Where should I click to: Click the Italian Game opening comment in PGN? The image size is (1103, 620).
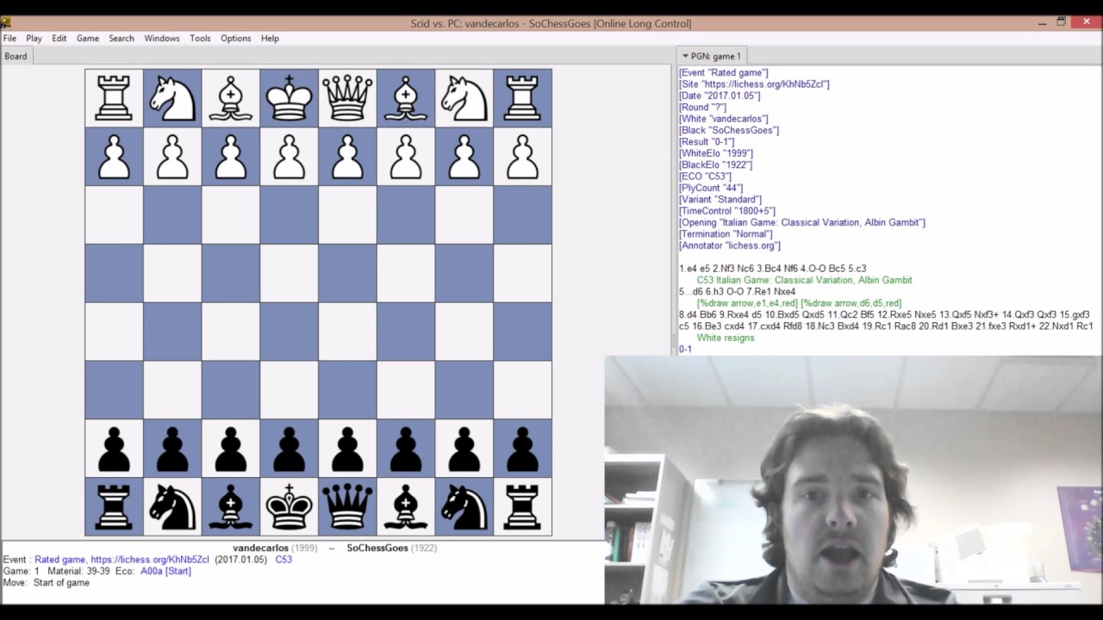pos(805,280)
